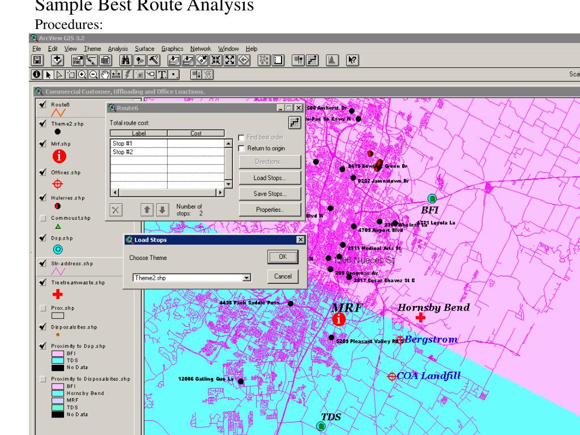
Task: Click Zoom to Full Extent icon
Action: tap(174, 60)
